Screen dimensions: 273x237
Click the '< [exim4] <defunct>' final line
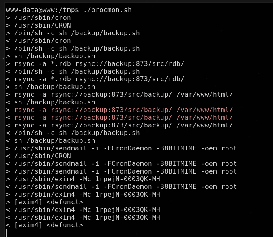pos(45,225)
